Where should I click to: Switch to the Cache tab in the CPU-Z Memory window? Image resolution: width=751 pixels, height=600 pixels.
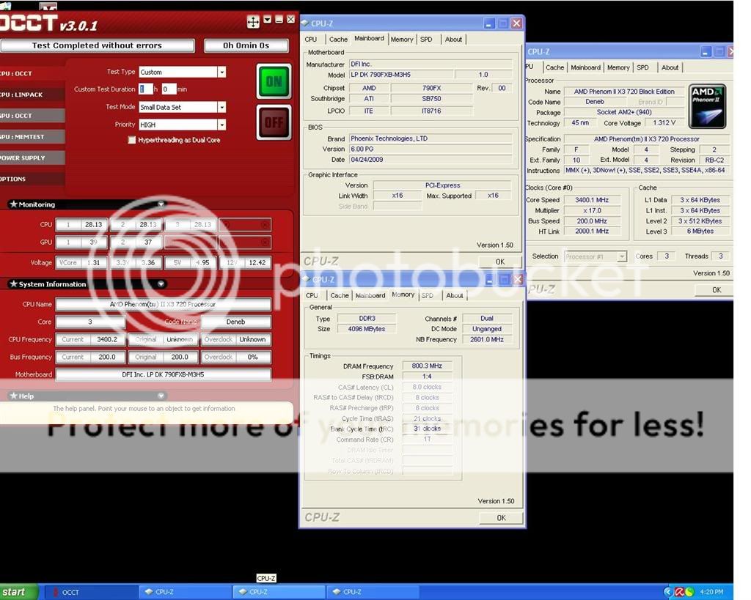[x=340, y=295]
